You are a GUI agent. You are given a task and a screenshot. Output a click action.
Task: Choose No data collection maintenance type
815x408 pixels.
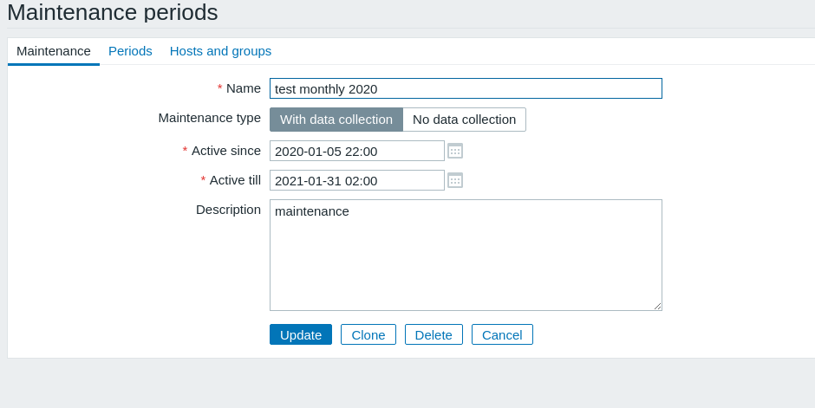click(x=464, y=120)
